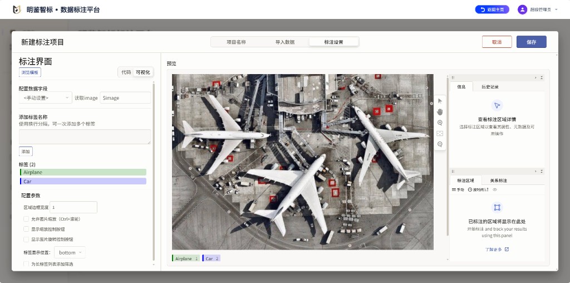Image resolution: width=570 pixels, height=283 pixels.
Task: Open the 标注区域 tab
Action: pos(466,180)
